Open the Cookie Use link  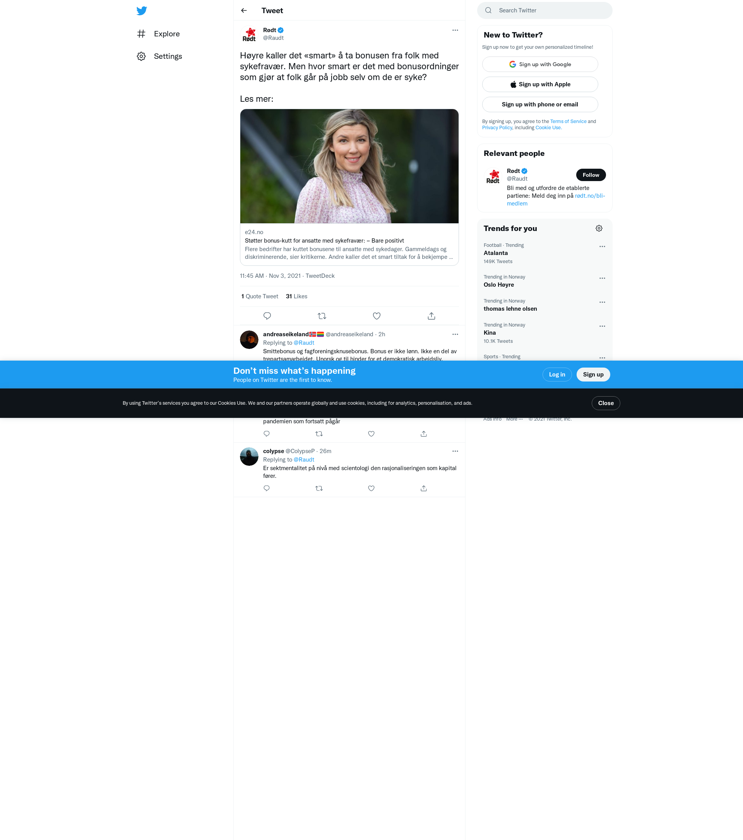coord(548,128)
